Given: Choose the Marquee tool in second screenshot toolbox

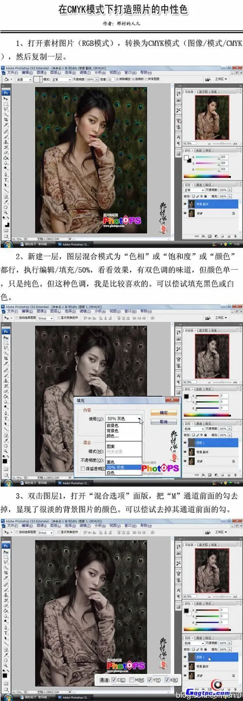Looking at the screenshot, I should click(x=6, y=342).
